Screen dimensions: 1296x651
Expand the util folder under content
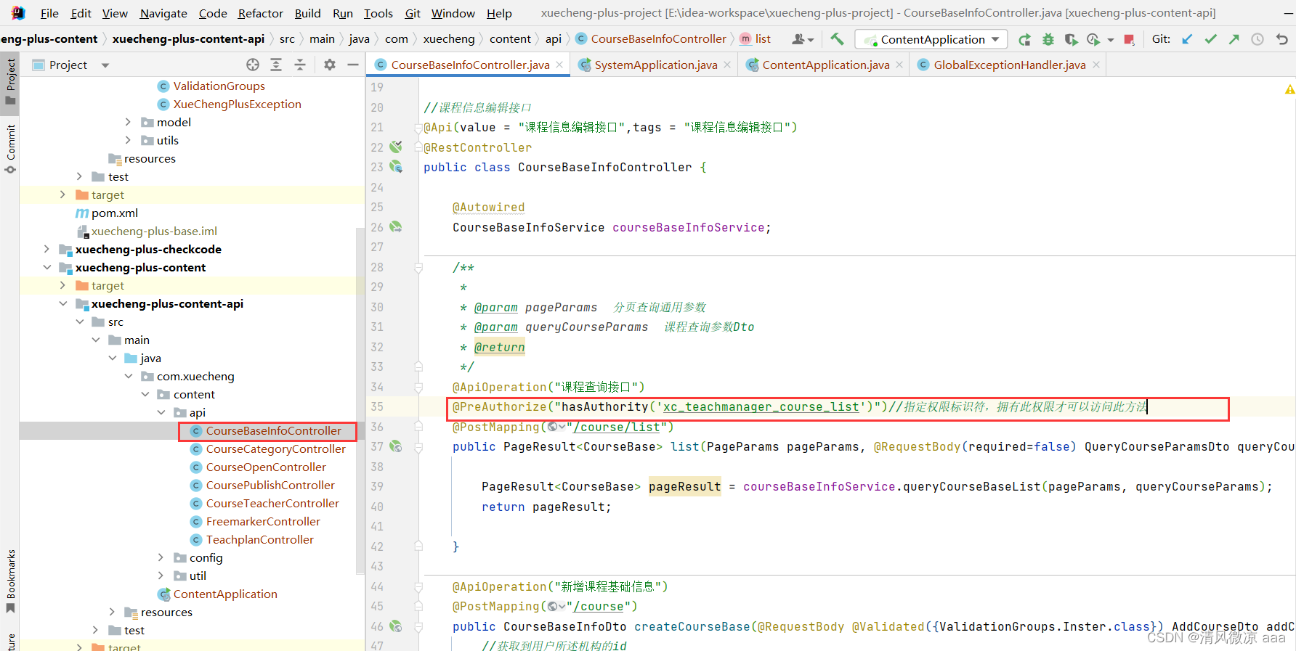coord(161,576)
